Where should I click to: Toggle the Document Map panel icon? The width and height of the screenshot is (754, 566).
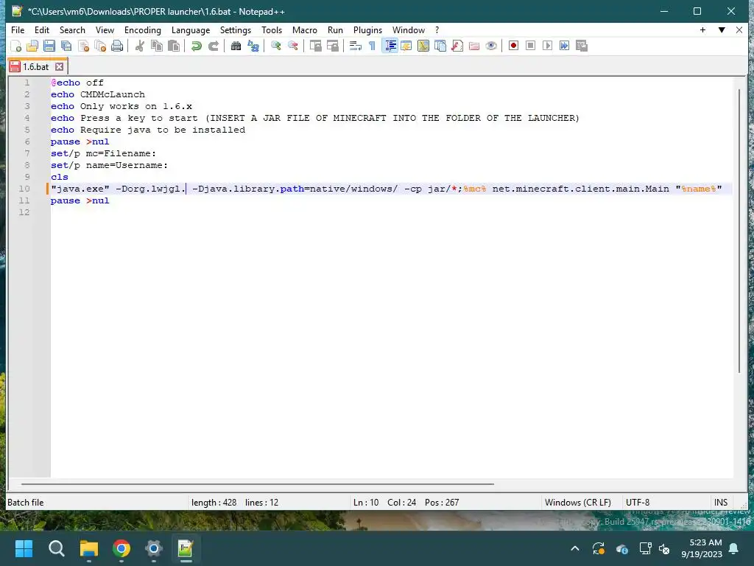[423, 46]
